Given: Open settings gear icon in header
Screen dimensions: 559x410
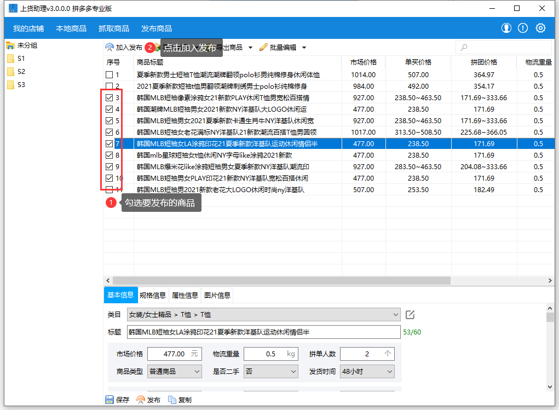Looking at the screenshot, I should [540, 28].
